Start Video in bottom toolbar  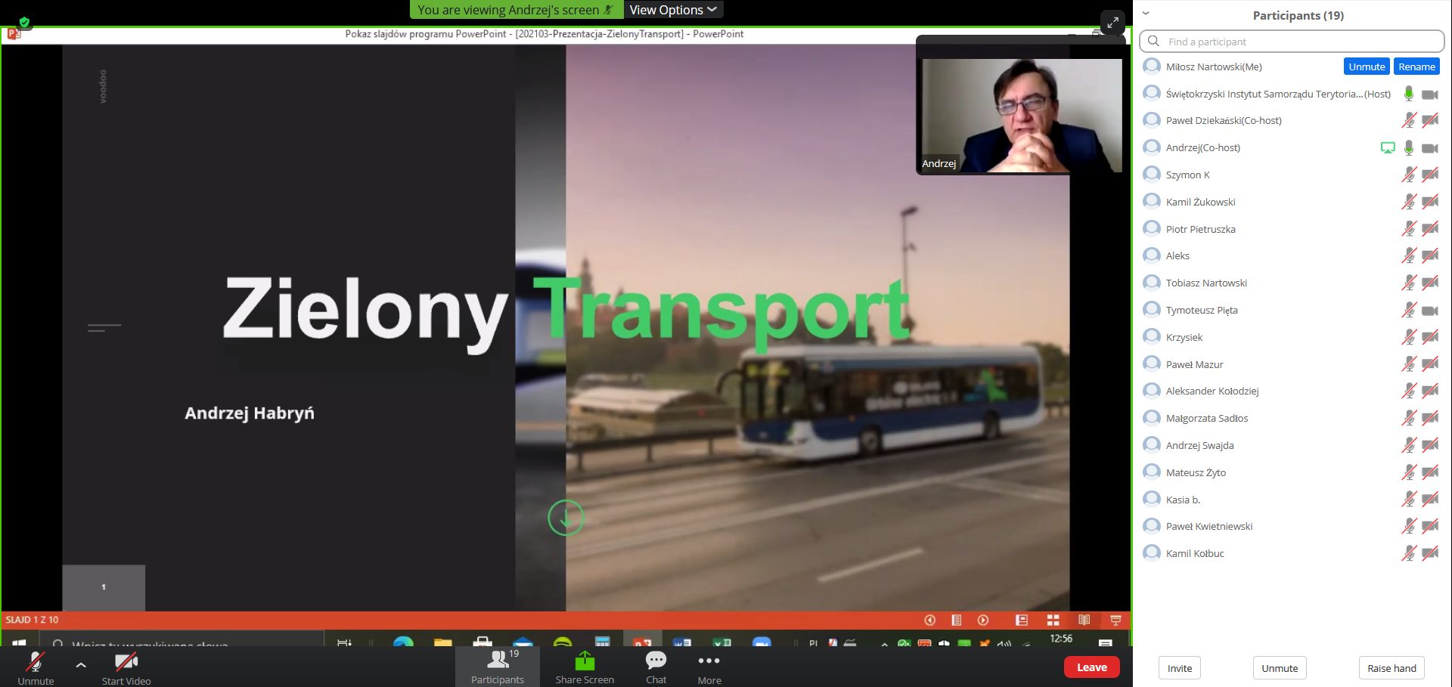click(126, 666)
